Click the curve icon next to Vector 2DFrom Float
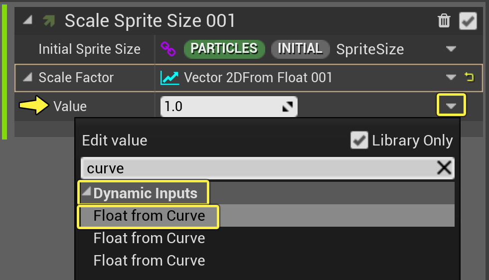The width and height of the screenshot is (489, 280). 170,78
